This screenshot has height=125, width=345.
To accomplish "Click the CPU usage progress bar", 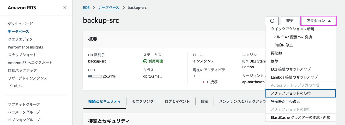I will (x=95, y=77).
